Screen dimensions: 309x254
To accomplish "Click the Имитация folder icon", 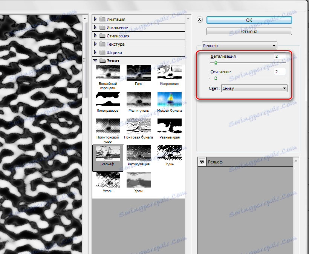I will click(x=102, y=19).
